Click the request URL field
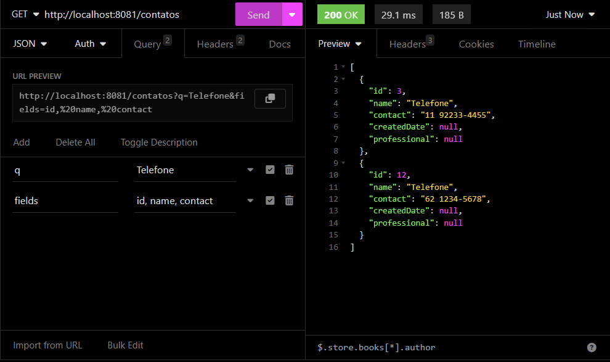The width and height of the screenshot is (610, 362). tap(112, 14)
